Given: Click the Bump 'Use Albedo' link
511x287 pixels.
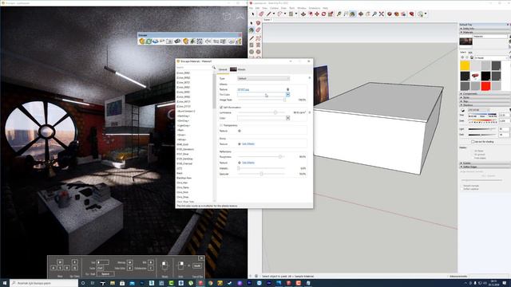Looking at the screenshot, I should pos(248,143).
